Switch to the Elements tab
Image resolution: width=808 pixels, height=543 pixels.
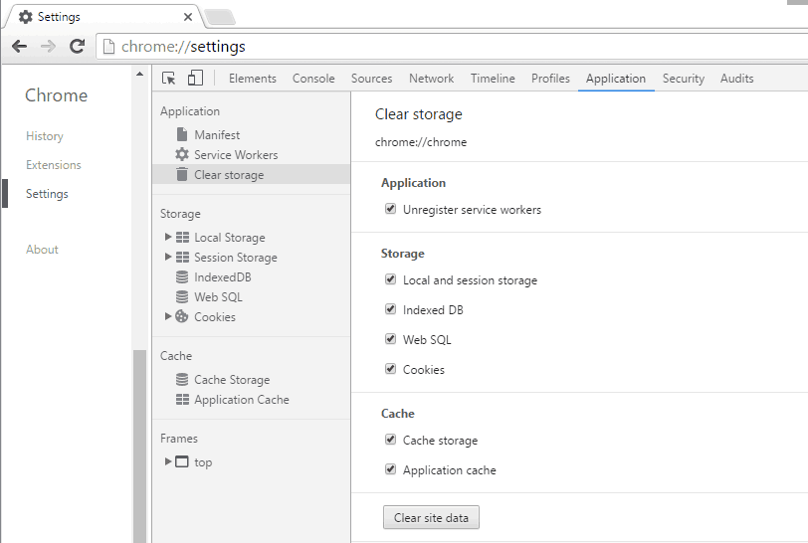(x=253, y=79)
